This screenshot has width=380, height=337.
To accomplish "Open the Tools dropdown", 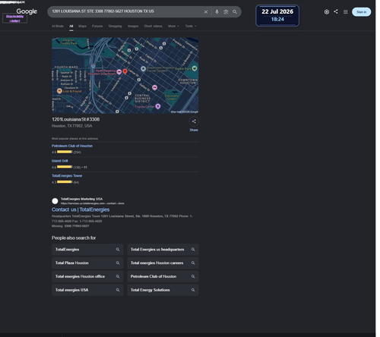I will click(x=191, y=26).
